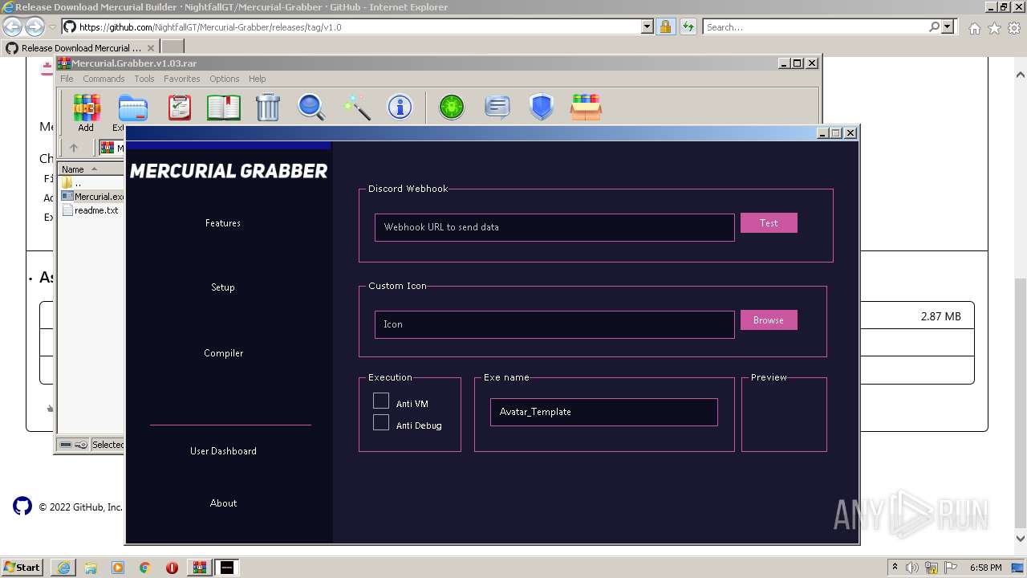
Task: Click the Name column header in WinRAR
Action: [90, 169]
